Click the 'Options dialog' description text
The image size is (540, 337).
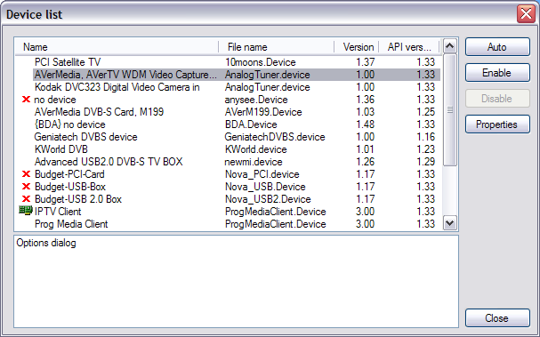[46, 243]
